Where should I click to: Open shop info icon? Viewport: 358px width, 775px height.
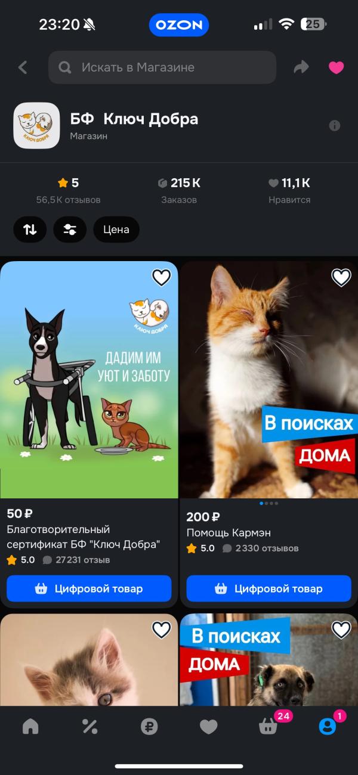335,125
